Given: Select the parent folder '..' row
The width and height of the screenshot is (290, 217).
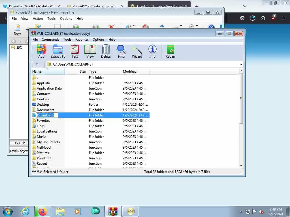Looking at the screenshot, I should point(90,78).
